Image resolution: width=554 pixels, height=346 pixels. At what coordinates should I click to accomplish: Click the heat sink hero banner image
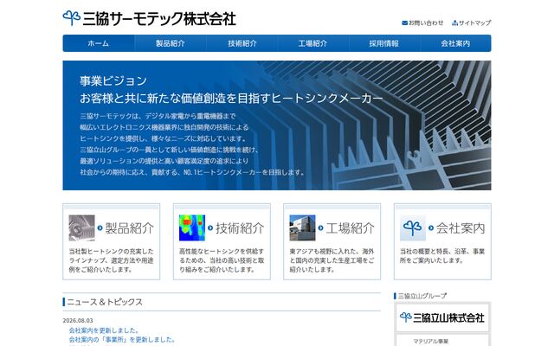click(x=277, y=125)
